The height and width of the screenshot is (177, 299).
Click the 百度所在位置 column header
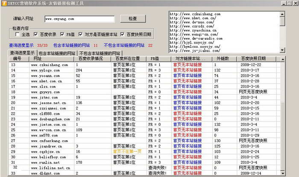[x=129, y=58]
